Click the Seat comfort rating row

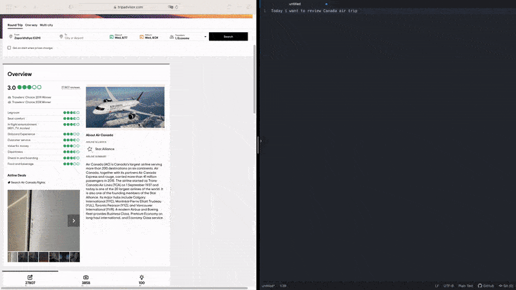43,119
